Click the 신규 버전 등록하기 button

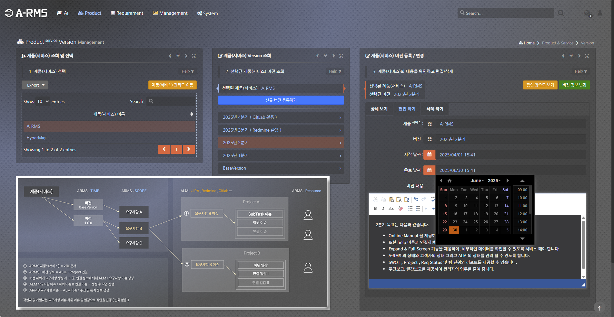coord(281,100)
